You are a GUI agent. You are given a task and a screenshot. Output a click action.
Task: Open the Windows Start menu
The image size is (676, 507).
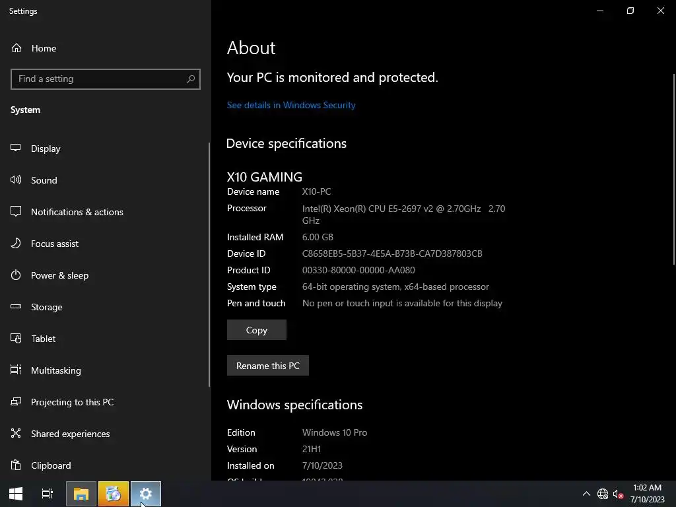point(16,494)
